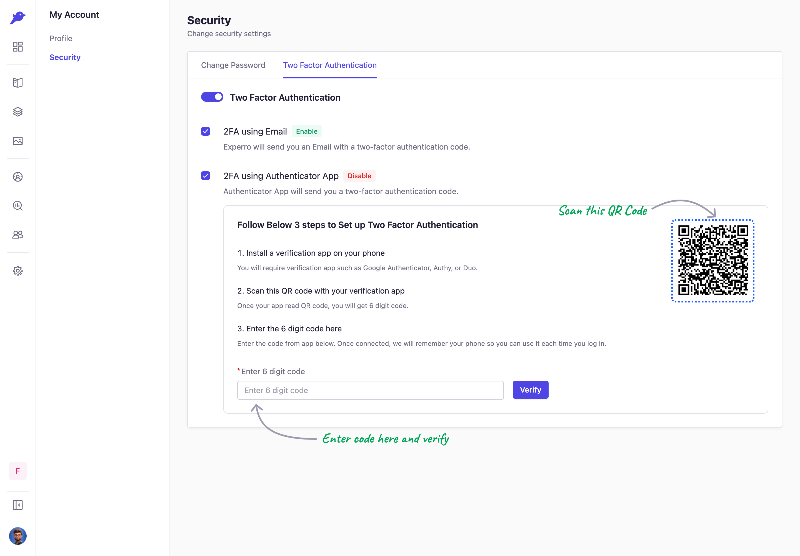Open the user circle icon in sidebar
800x556 pixels.
tap(18, 177)
